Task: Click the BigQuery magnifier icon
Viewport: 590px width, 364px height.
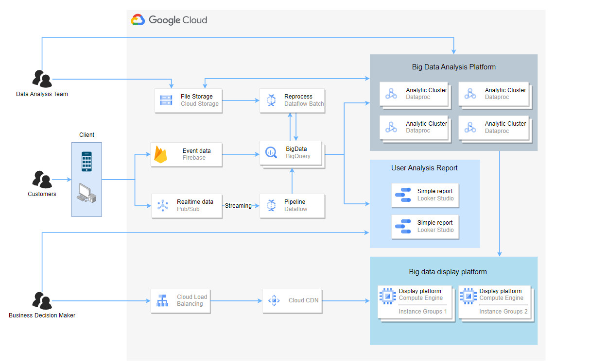Action: pyautogui.click(x=271, y=152)
